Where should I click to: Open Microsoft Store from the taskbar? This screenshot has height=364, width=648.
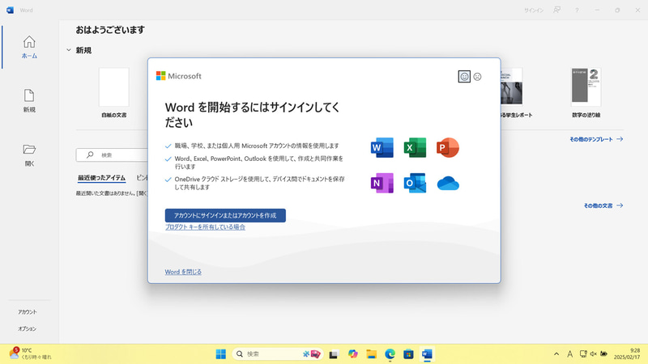408,354
